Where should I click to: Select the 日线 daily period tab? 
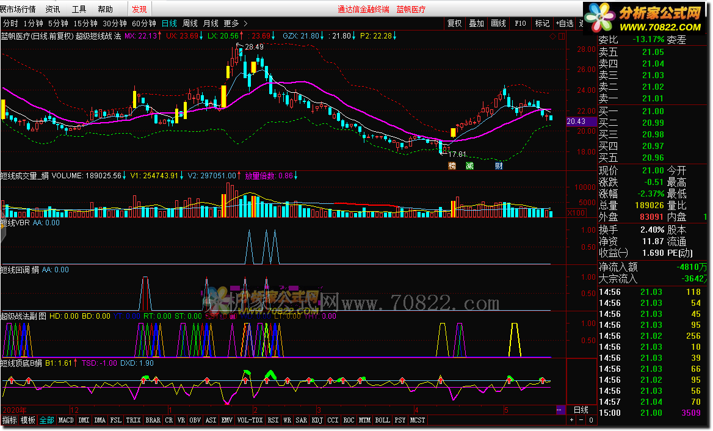[169, 23]
